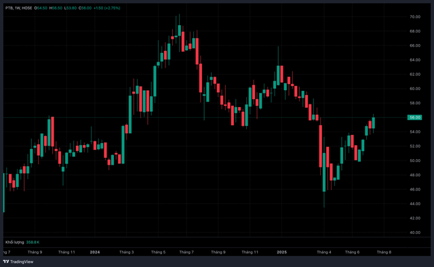Click the 70.00 price axis label
The height and width of the screenshot is (267, 434).
point(415,17)
